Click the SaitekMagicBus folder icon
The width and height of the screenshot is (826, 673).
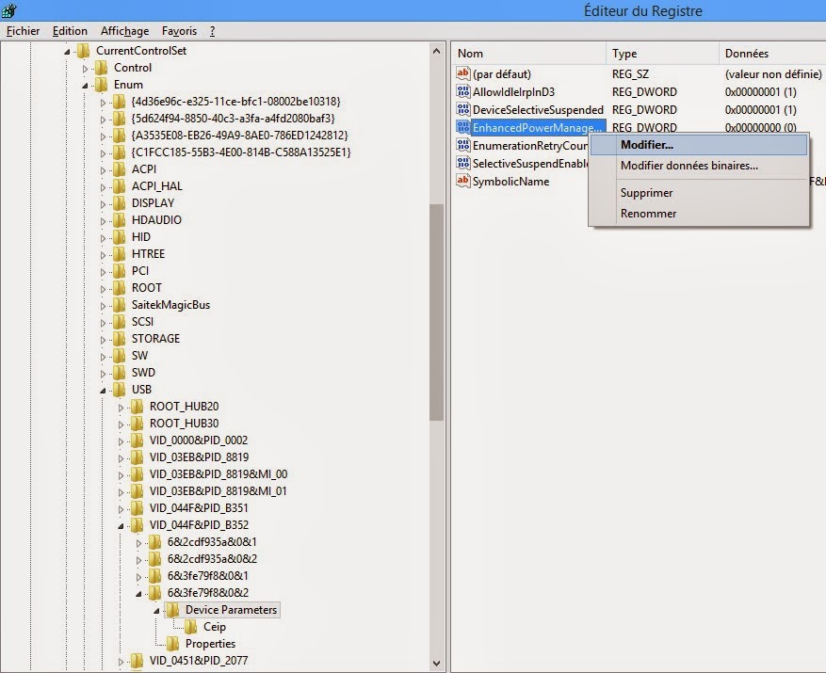119,305
